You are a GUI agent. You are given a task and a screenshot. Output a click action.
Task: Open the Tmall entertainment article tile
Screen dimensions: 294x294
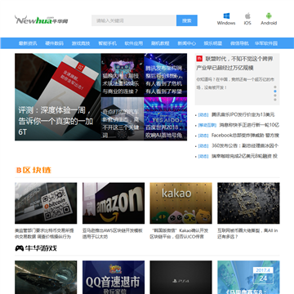point(122,75)
